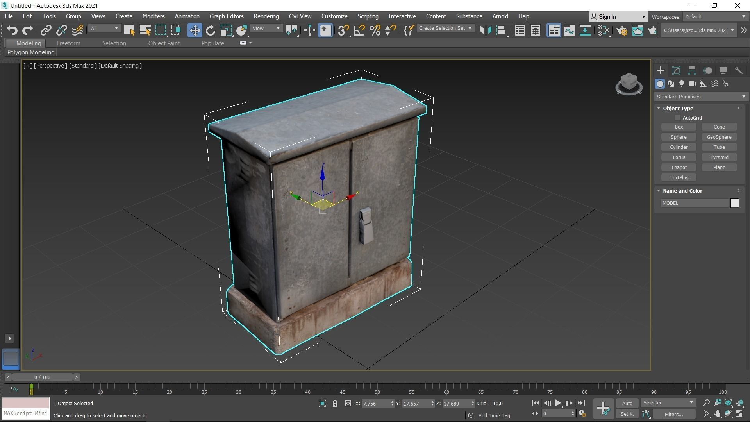
Task: Open the Motion command panel tab
Action: click(x=707, y=70)
